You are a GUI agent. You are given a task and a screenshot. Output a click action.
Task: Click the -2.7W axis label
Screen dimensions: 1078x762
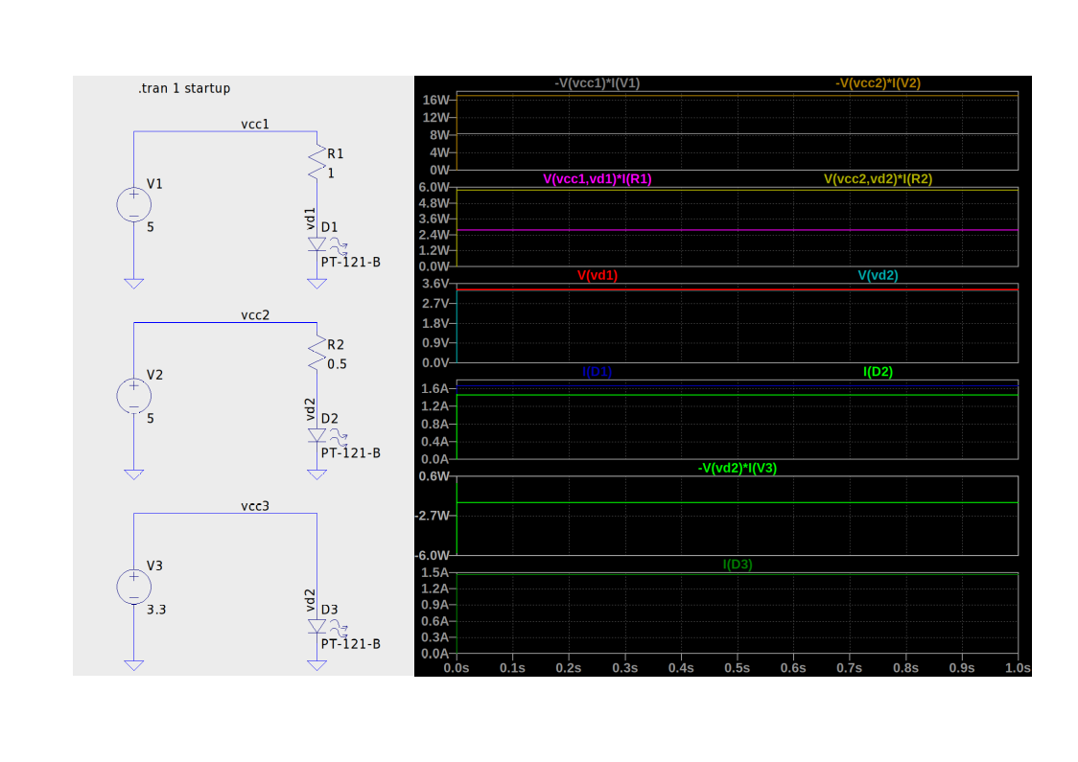point(433,516)
